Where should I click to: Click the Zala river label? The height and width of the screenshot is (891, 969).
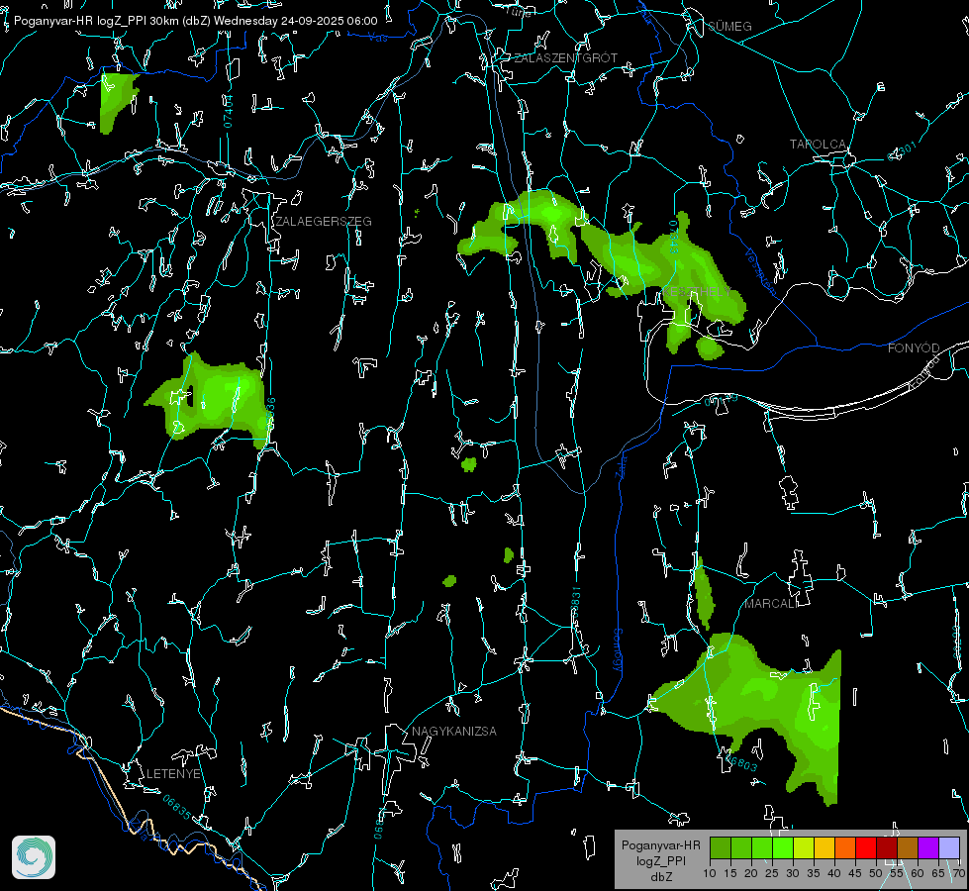pos(622,467)
